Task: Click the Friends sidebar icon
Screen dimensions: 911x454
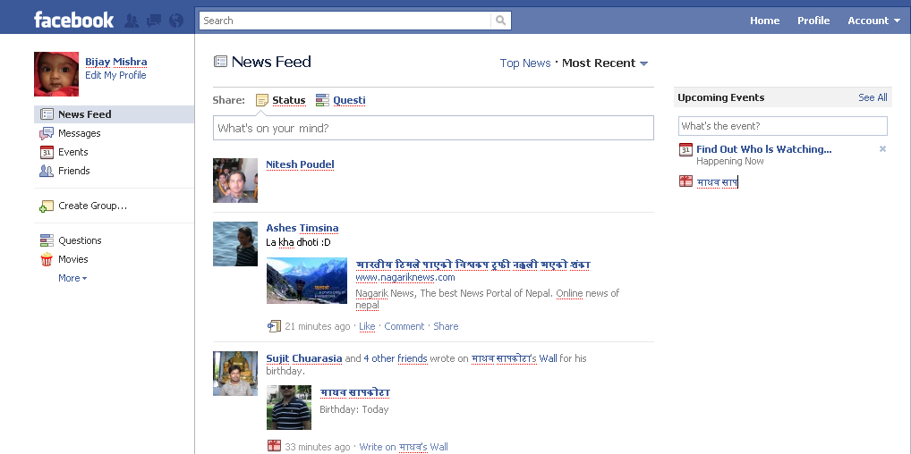Action: click(x=47, y=171)
